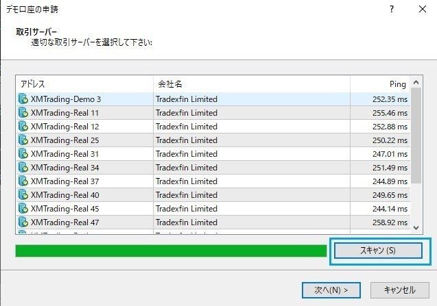The height and width of the screenshot is (306, 437).
Task: Click Tradexfin Limited in XMTrading-Real 25 row
Action: 187,140
